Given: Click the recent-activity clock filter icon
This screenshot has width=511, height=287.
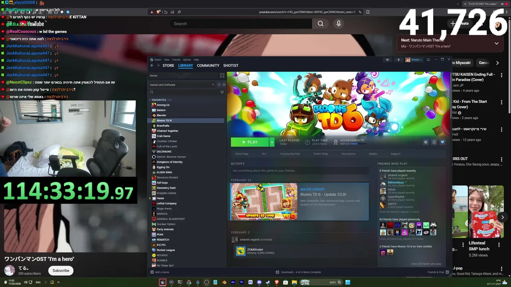Looking at the screenshot, I should click(219, 85).
